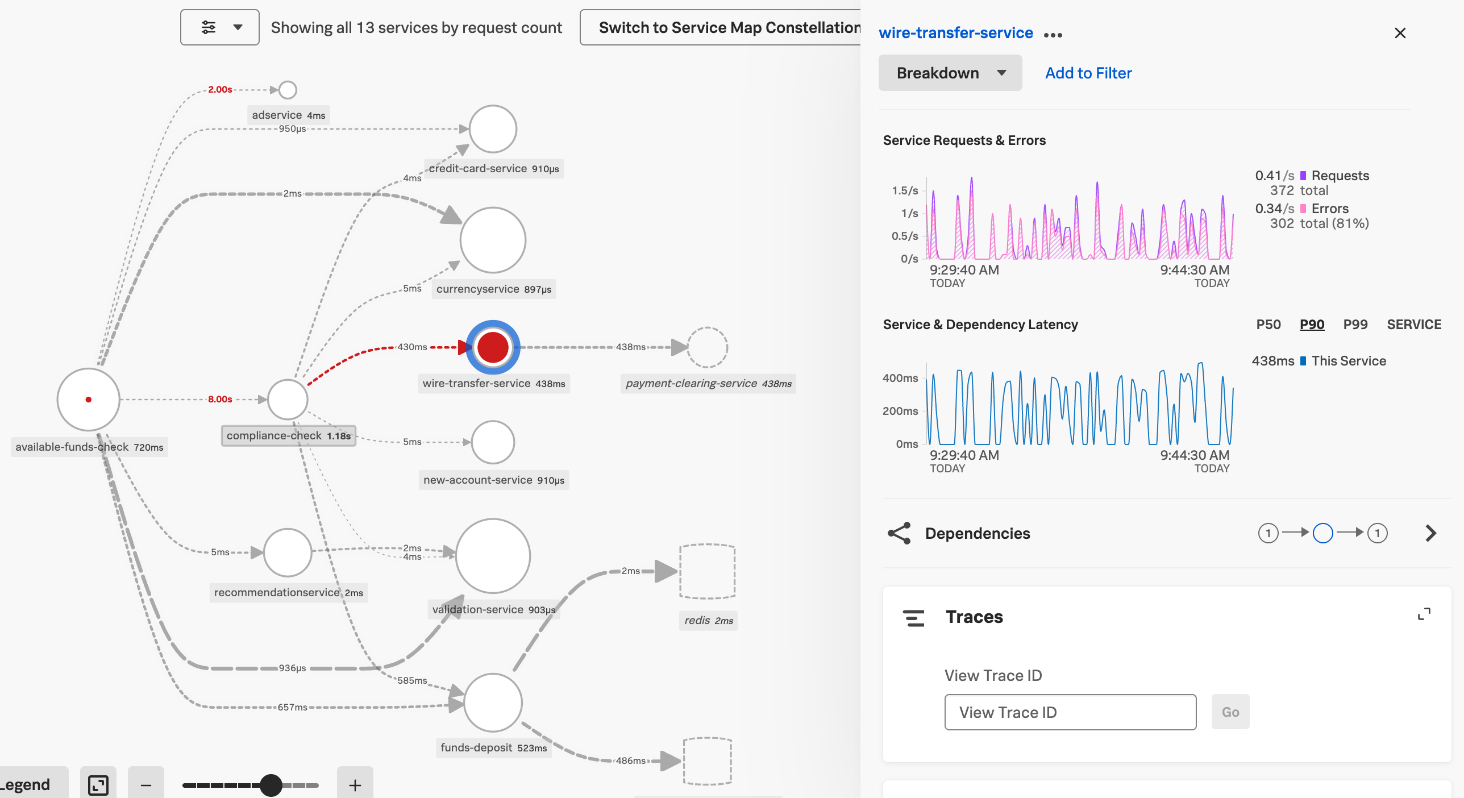The width and height of the screenshot is (1464, 798).
Task: Select the SERVICE latency option
Action: [x=1413, y=325]
